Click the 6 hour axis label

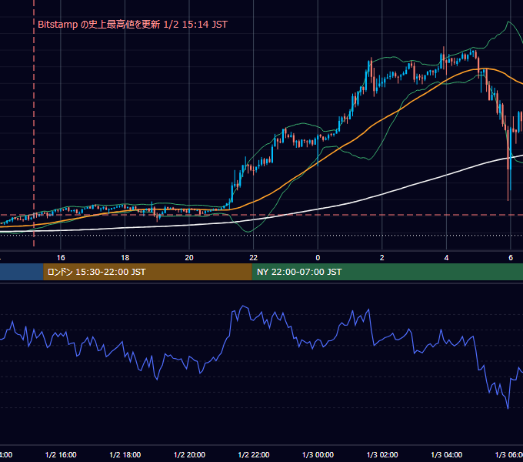511,258
